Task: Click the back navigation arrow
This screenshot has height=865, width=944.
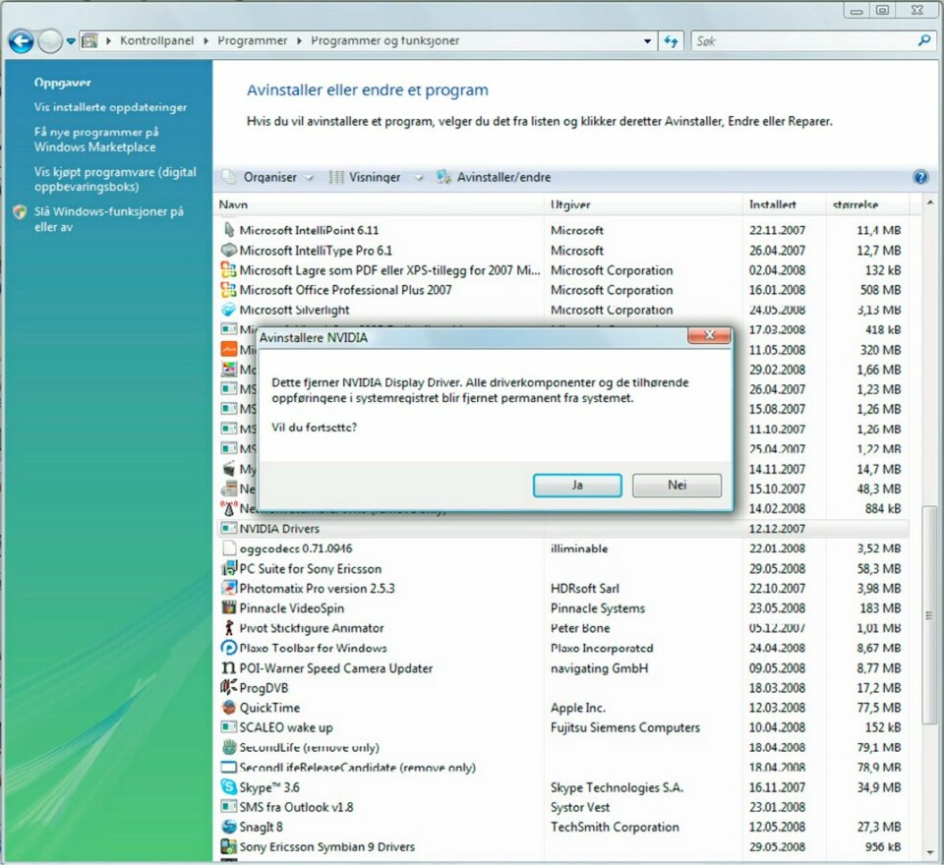Action: pyautogui.click(x=21, y=41)
